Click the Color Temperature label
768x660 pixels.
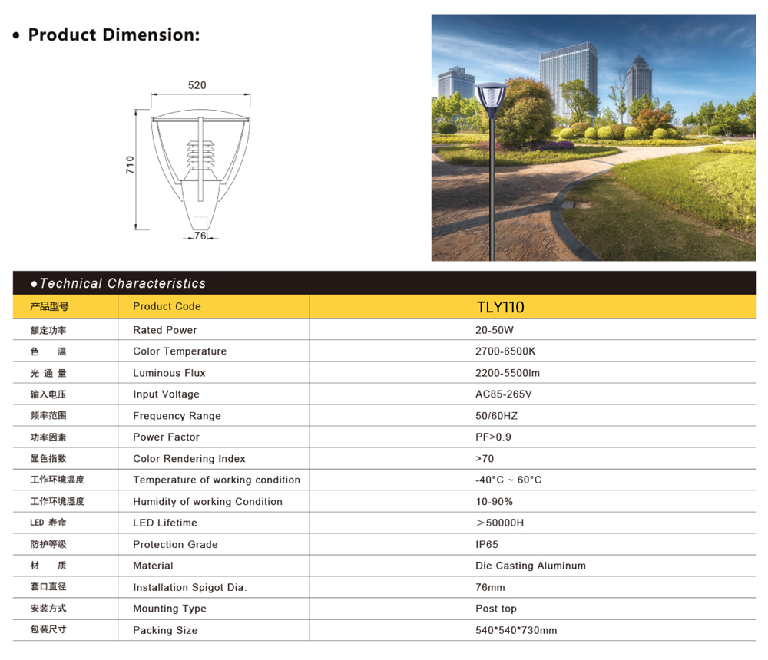(x=180, y=351)
